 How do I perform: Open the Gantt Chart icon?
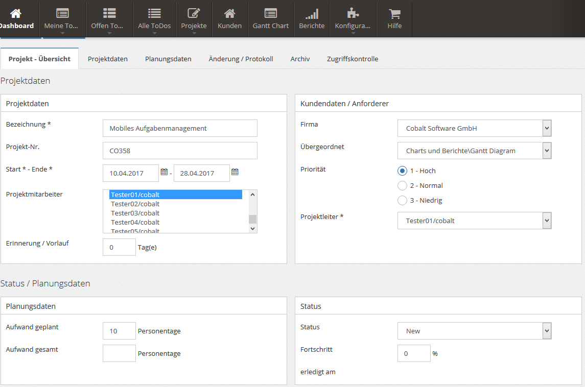[270, 14]
